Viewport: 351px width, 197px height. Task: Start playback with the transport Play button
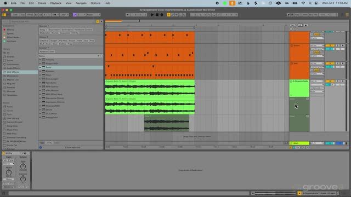point(152,15)
